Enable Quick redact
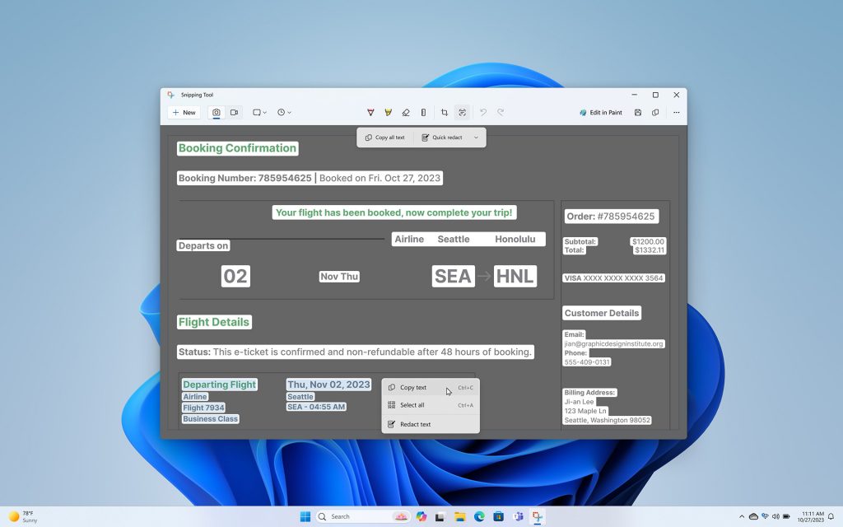843x527 pixels. pos(445,138)
